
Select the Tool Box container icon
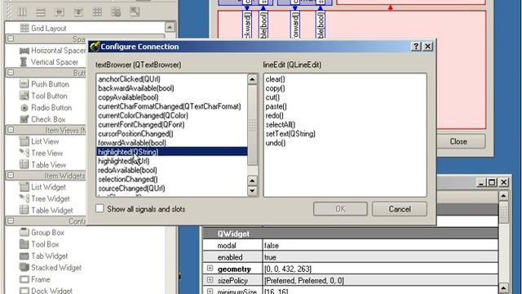point(24,244)
